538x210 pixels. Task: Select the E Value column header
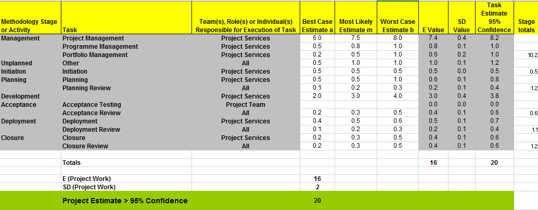433,30
